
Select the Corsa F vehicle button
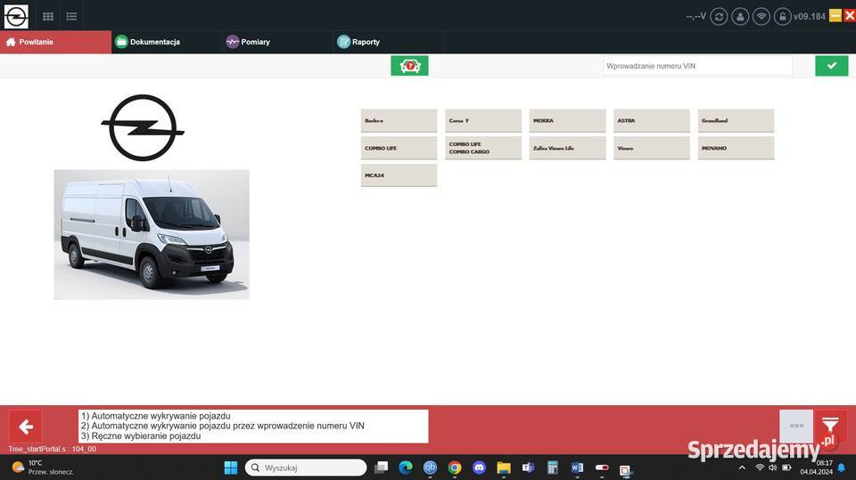(x=483, y=120)
